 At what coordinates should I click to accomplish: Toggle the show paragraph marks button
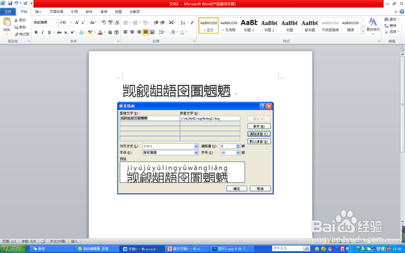pos(192,23)
